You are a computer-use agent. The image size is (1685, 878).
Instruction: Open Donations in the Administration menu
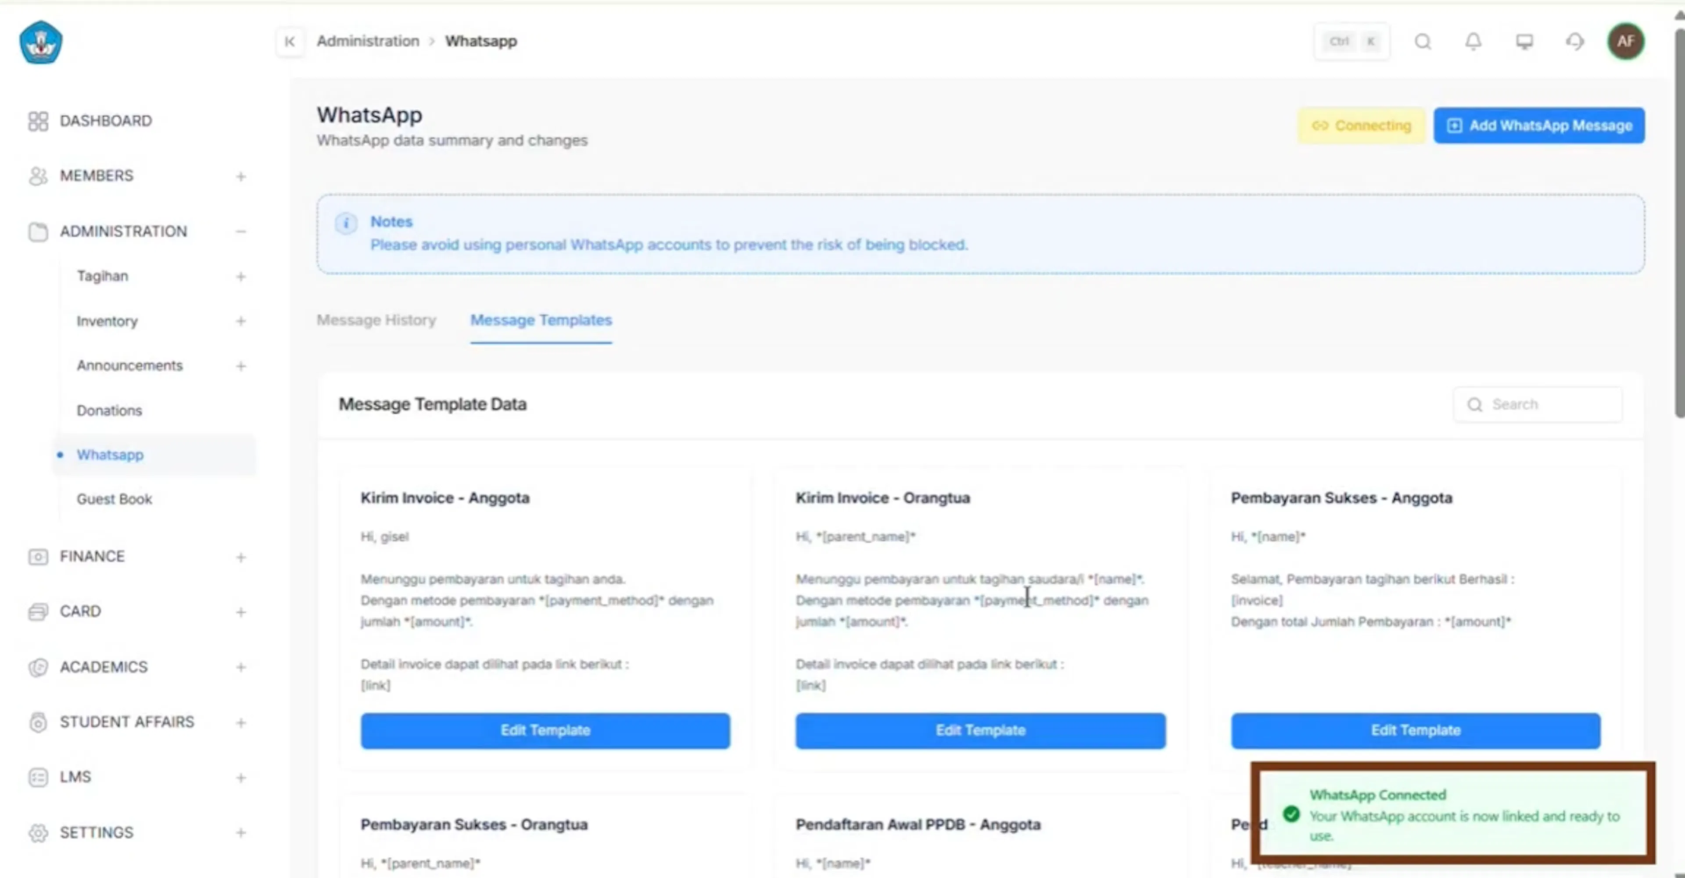[109, 410]
